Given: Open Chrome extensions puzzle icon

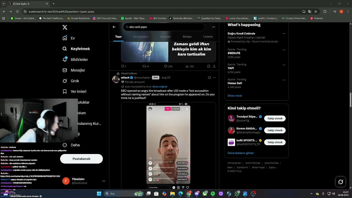Looking at the screenshot, I should click(325, 12).
